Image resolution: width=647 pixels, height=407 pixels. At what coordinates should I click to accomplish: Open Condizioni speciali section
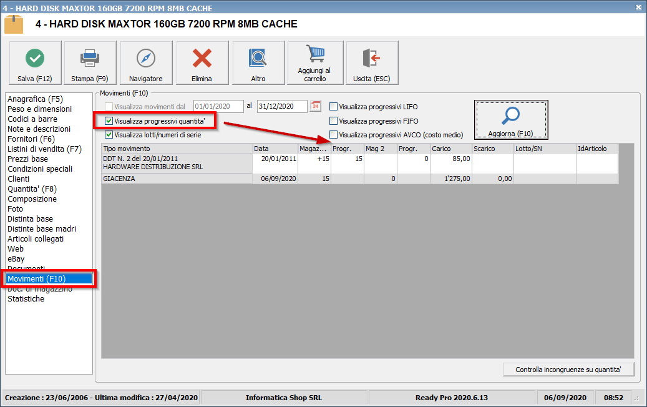[x=39, y=169]
